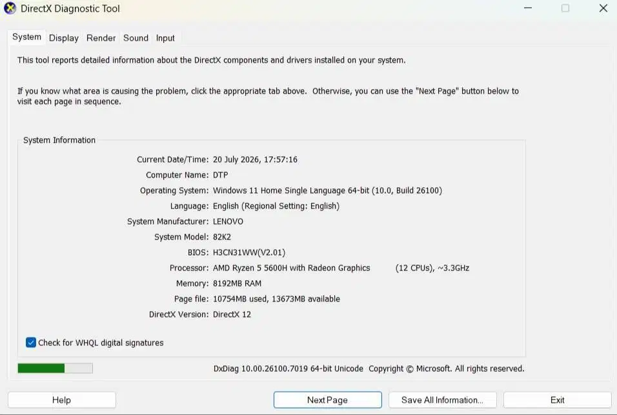Open the Render tab
The image size is (617, 415).
tap(101, 38)
